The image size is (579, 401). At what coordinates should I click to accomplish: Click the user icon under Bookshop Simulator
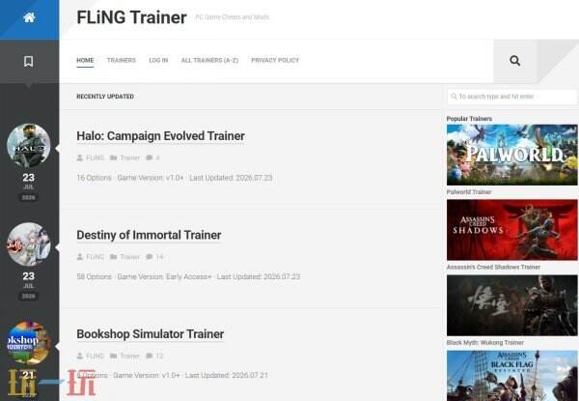[x=80, y=356]
